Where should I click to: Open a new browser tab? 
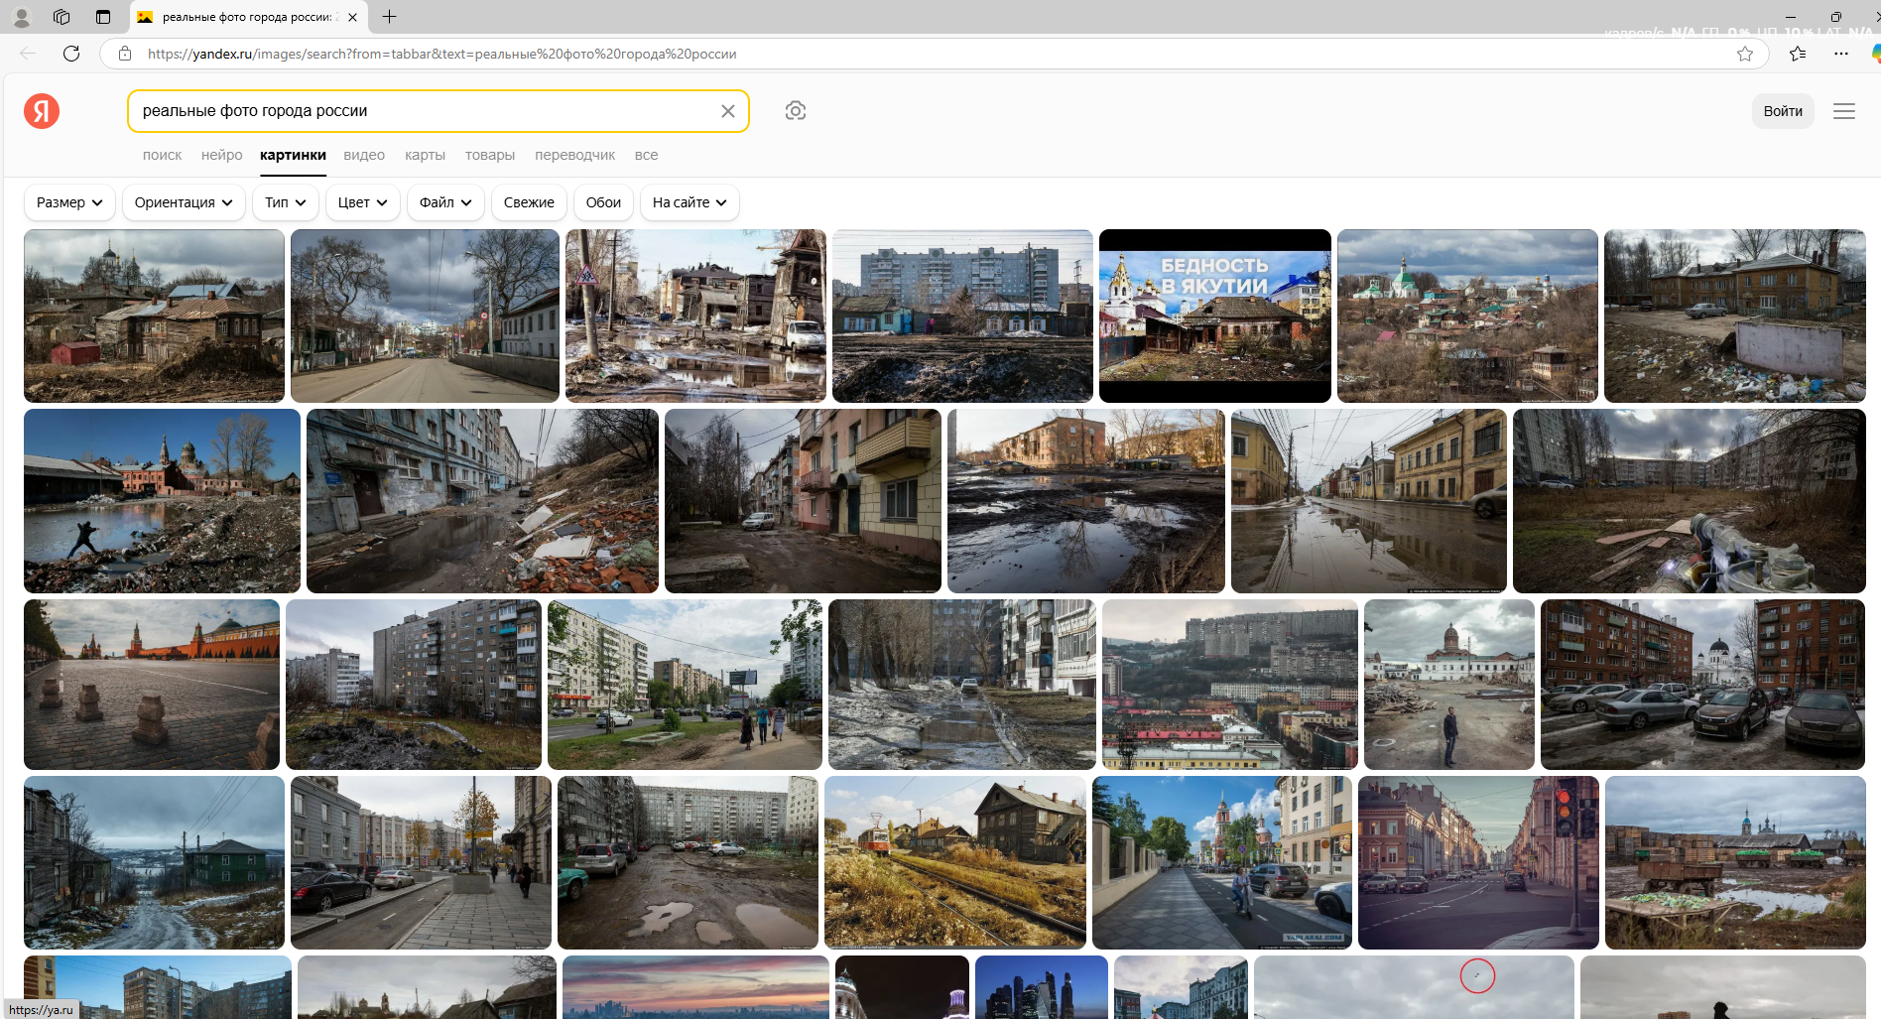tap(390, 17)
